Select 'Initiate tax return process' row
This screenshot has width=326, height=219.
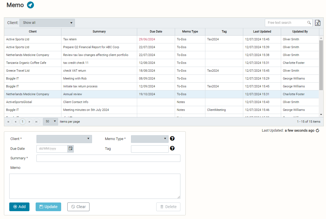[x=161, y=86]
